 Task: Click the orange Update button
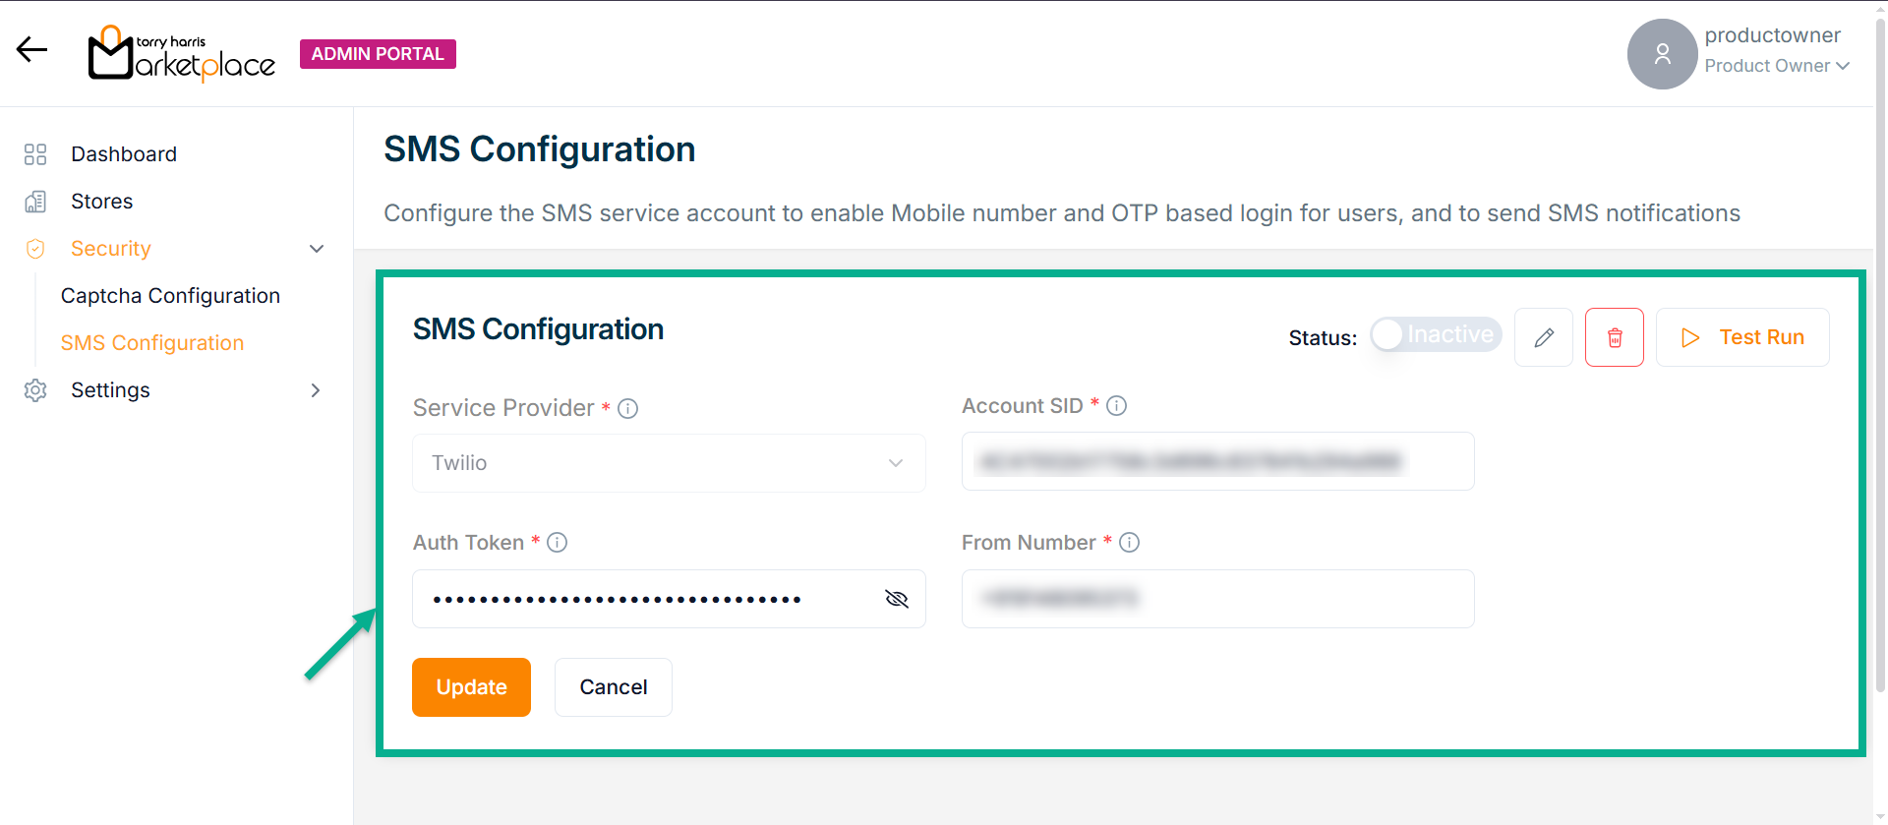click(x=471, y=687)
